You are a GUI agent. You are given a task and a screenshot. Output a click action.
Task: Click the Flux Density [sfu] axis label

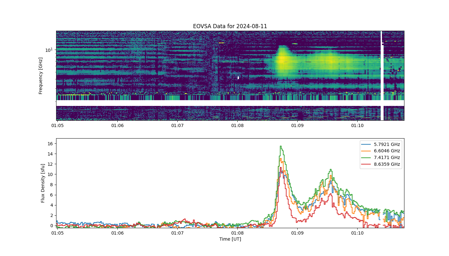[43, 183]
